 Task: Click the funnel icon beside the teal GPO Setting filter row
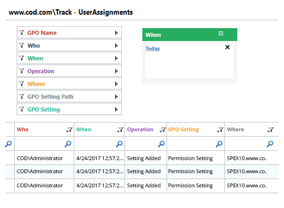(21, 109)
